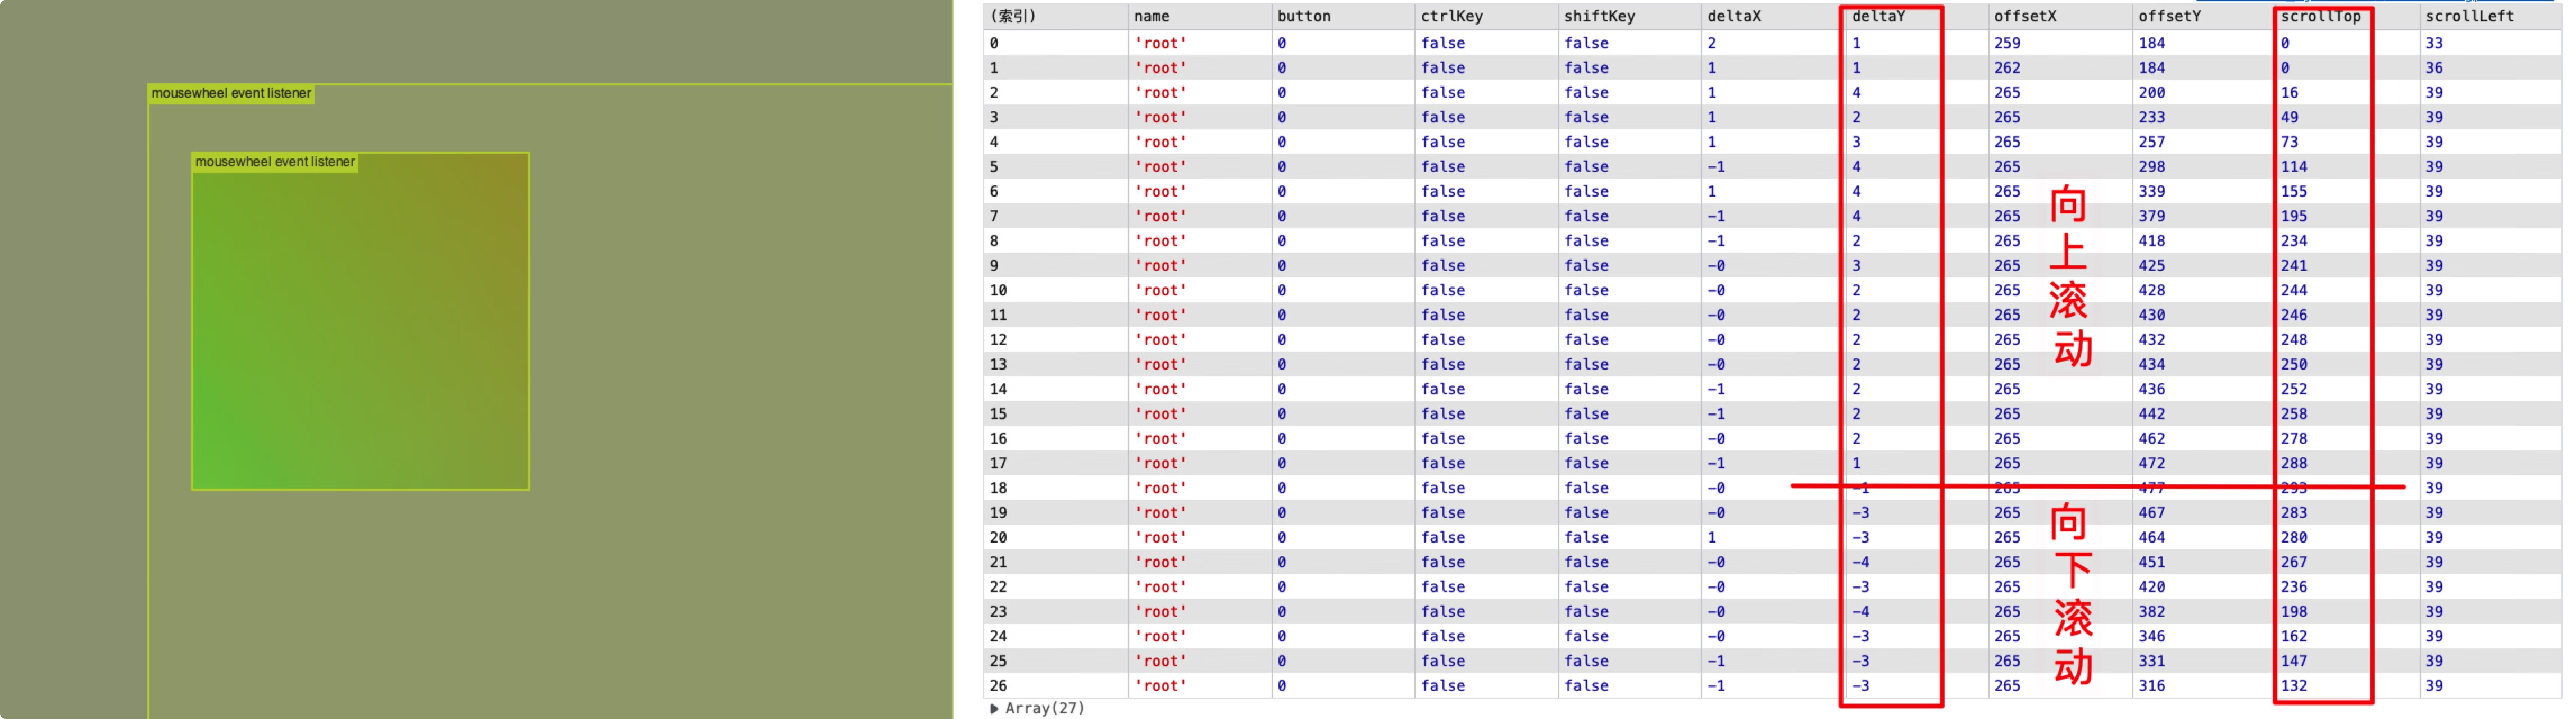Viewport: 2576px width, 719px height.
Task: Click the name column header
Action: click(1151, 16)
